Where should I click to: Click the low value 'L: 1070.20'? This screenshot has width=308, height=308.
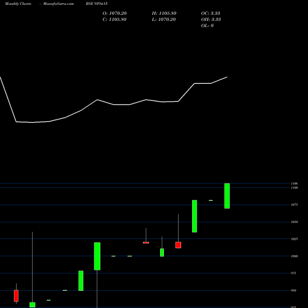coord(164,20)
